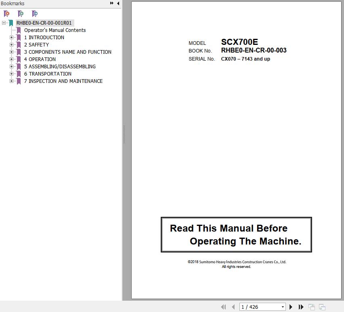Open the 6 TRANSPORTATION bookmark

[x=48, y=74]
